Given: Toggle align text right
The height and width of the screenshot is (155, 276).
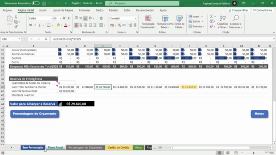Looking at the screenshot, I should (85, 25).
